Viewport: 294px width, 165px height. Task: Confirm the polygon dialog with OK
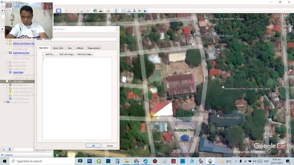coord(93,146)
